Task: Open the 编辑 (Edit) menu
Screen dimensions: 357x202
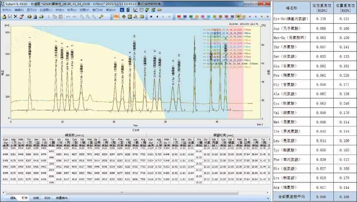Action: pyautogui.click(x=19, y=10)
